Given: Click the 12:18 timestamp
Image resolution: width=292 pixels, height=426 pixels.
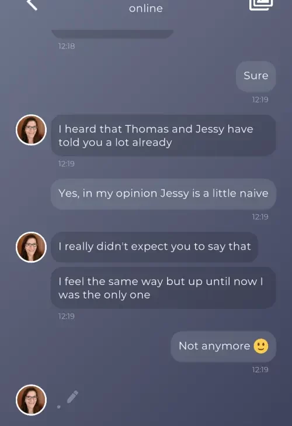Looking at the screenshot, I should point(67,46).
